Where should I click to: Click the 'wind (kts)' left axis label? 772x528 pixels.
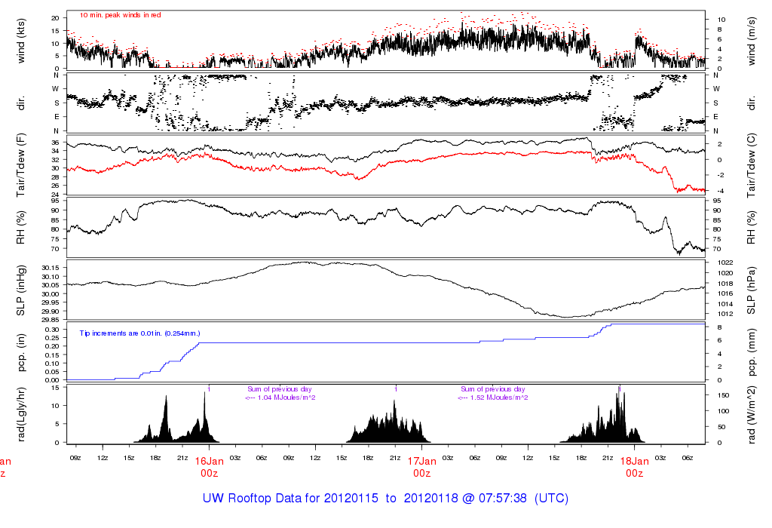pyautogui.click(x=20, y=41)
